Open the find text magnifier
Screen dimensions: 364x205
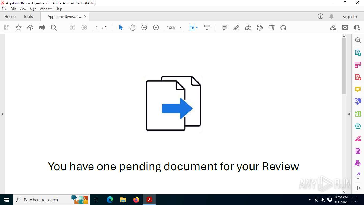[54, 27]
